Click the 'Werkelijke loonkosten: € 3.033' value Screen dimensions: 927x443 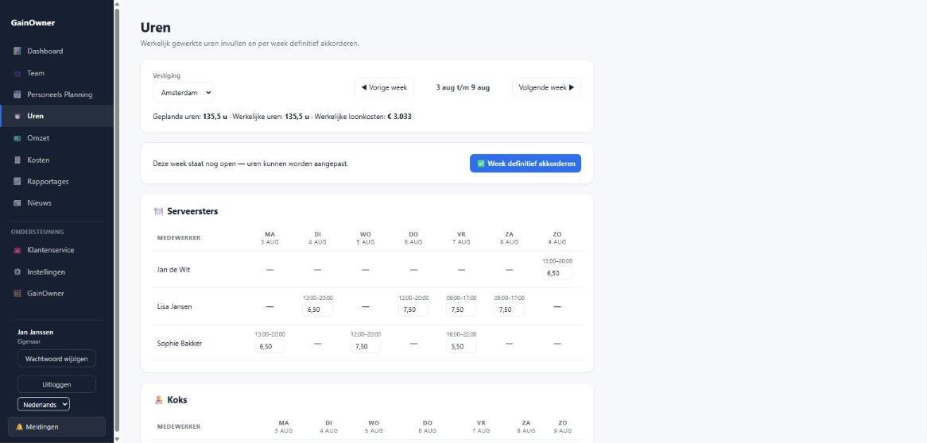(x=363, y=117)
